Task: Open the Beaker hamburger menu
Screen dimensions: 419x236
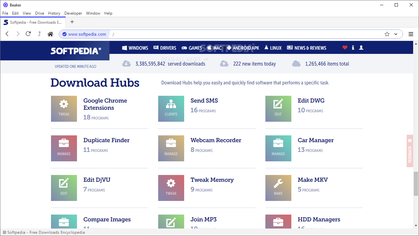Action: pyautogui.click(x=411, y=34)
